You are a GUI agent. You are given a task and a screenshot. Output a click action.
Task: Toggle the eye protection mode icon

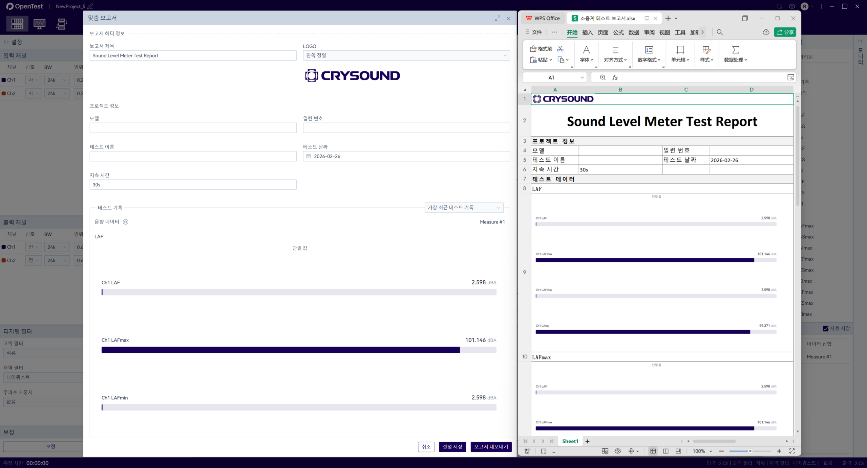point(618,451)
